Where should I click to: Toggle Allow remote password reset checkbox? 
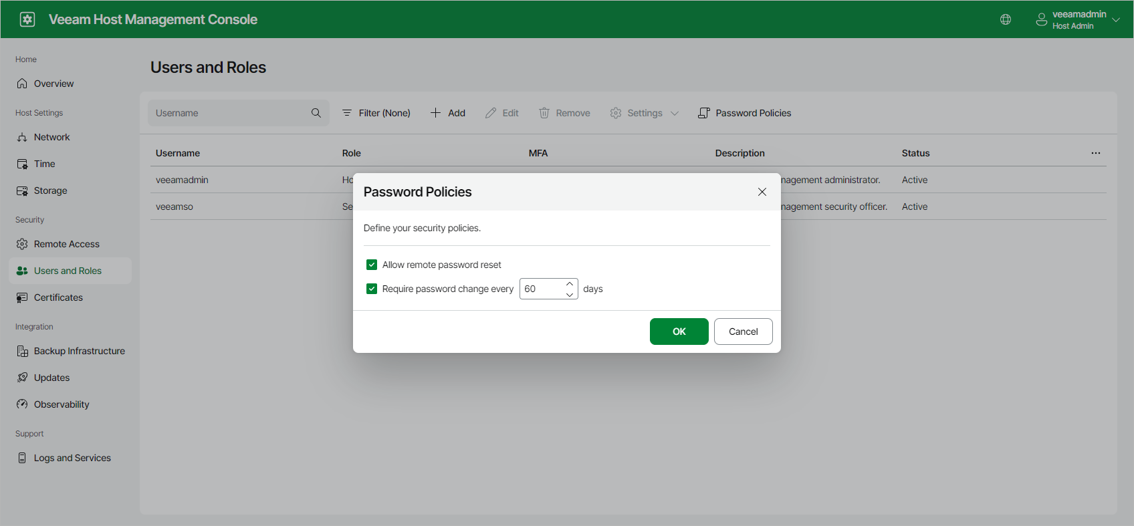[372, 265]
